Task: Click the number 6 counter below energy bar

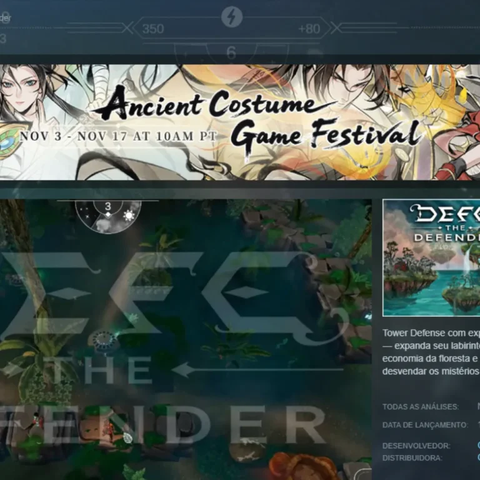Action: [231, 52]
